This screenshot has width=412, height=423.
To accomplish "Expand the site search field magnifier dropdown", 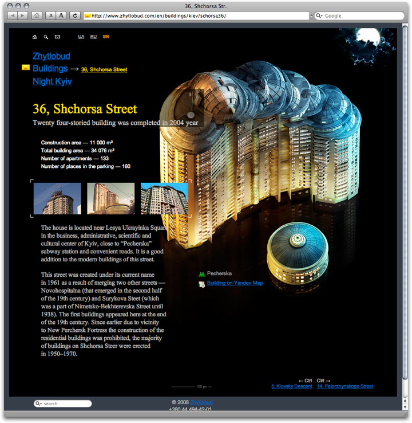I will point(39,404).
